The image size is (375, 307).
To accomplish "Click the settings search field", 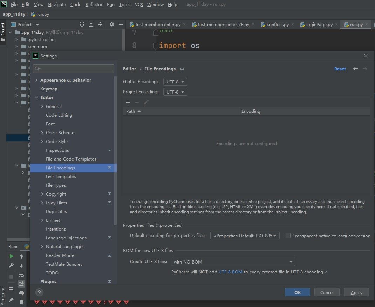I will [x=74, y=69].
